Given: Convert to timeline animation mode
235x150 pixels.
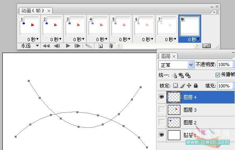Looking at the screenshot, I should (206, 46).
